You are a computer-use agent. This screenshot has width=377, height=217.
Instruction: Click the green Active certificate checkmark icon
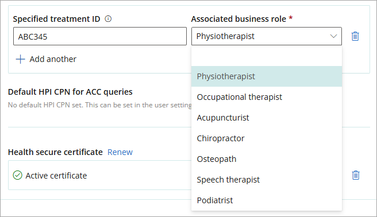click(18, 175)
